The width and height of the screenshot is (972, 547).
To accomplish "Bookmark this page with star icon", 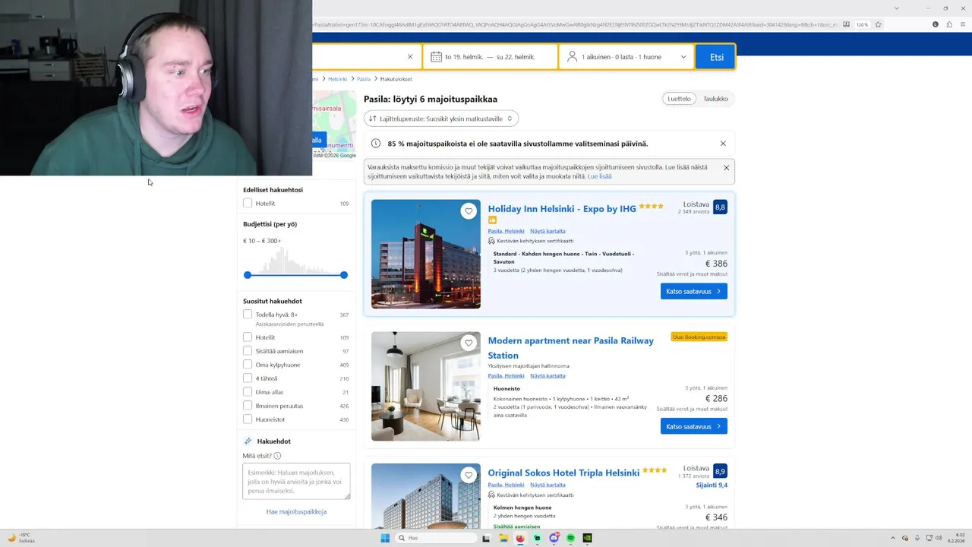I will pos(878,24).
